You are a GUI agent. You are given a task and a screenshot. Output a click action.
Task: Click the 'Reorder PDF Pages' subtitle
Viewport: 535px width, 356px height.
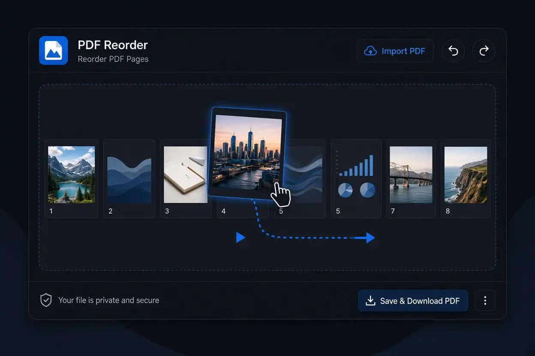click(113, 59)
